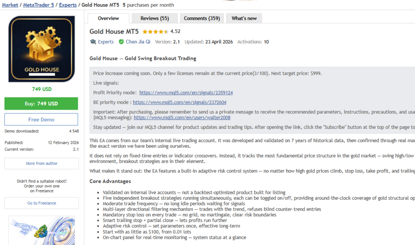The height and width of the screenshot is (245, 415).
Task: Click the green 749 USD price text
Action: pyautogui.click(x=42, y=89)
